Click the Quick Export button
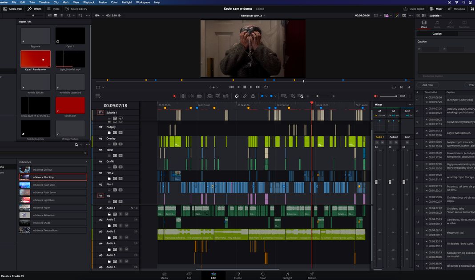 click(x=414, y=8)
